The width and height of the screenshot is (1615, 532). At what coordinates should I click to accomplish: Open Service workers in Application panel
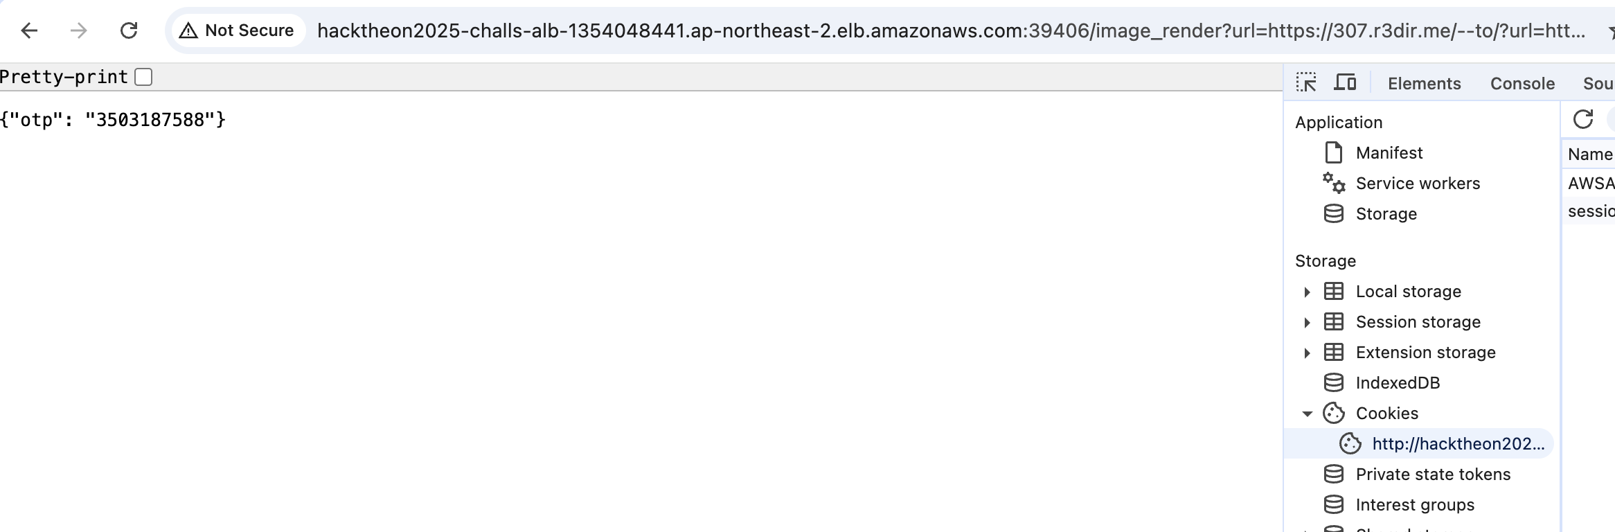pos(1418,183)
